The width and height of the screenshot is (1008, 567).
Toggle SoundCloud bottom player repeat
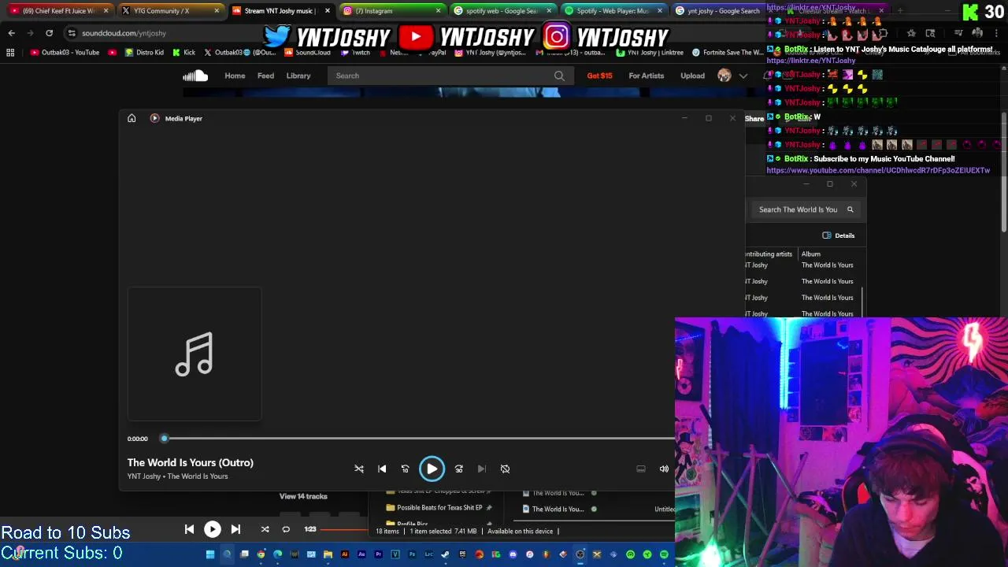(286, 529)
